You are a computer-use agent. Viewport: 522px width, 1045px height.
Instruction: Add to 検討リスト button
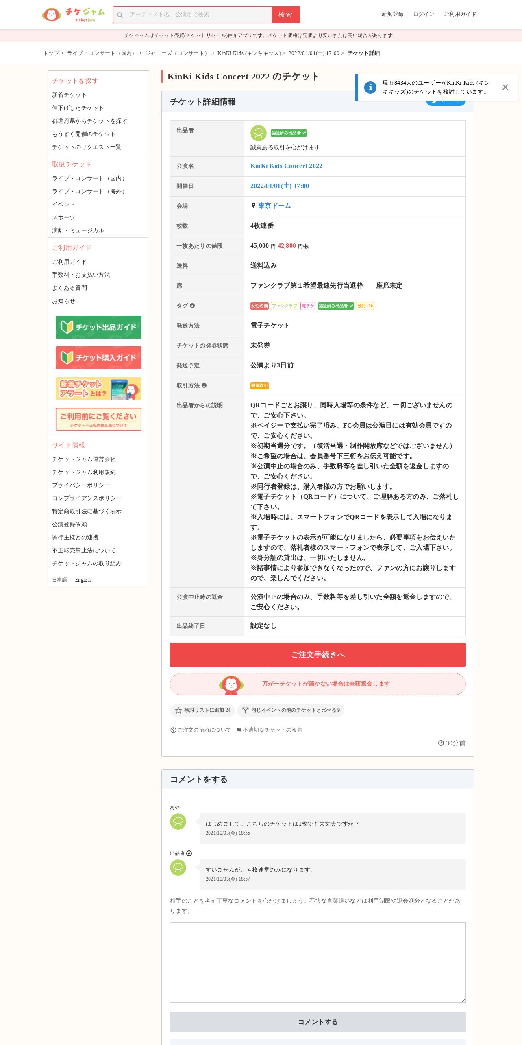(x=202, y=711)
